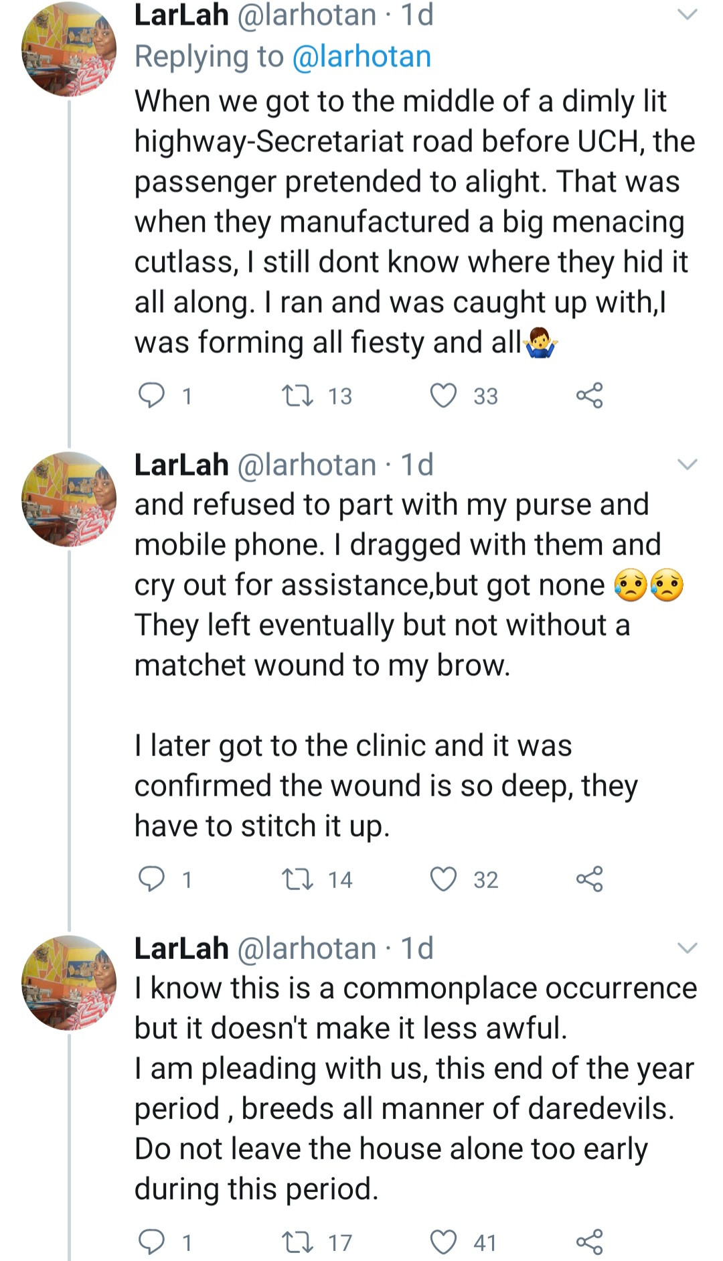Reply to the commonplace occurrence tweet
This screenshot has height=1261, width=723.
click(151, 1242)
